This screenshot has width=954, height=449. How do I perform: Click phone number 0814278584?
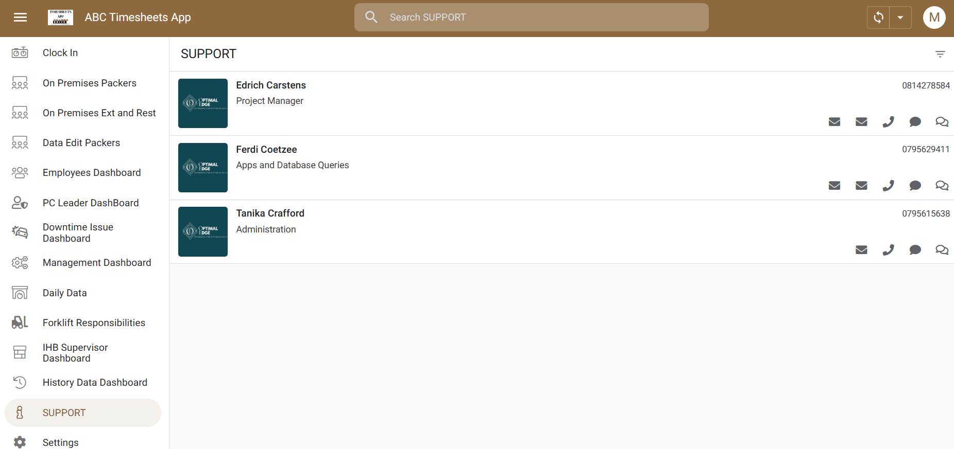click(926, 85)
